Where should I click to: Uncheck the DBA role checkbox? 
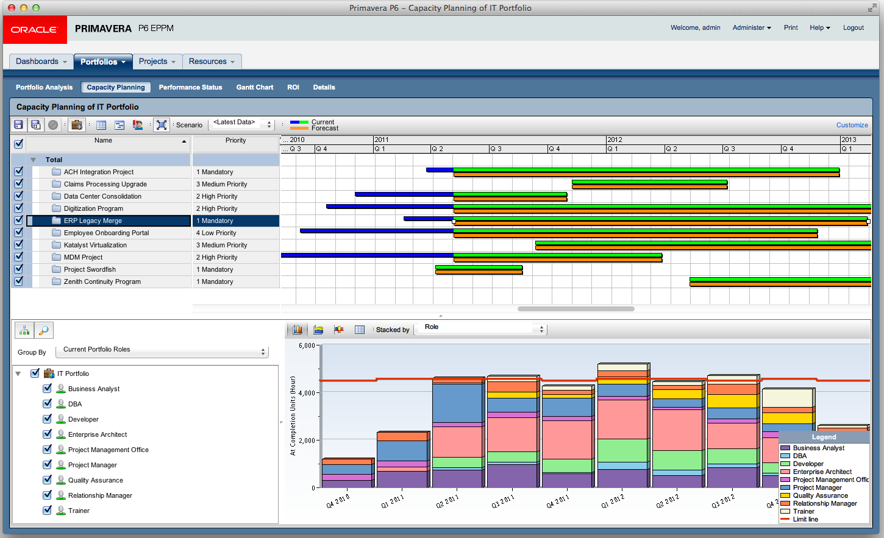[47, 403]
